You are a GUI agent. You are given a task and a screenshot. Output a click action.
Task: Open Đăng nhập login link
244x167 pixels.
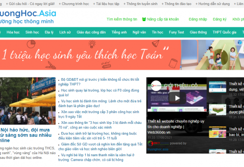(198, 19)
